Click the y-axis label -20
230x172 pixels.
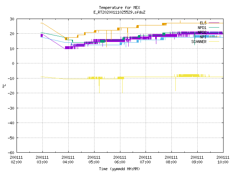(x=11, y=93)
